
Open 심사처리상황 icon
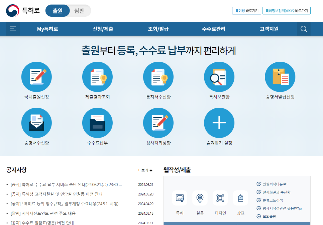tap(158, 123)
